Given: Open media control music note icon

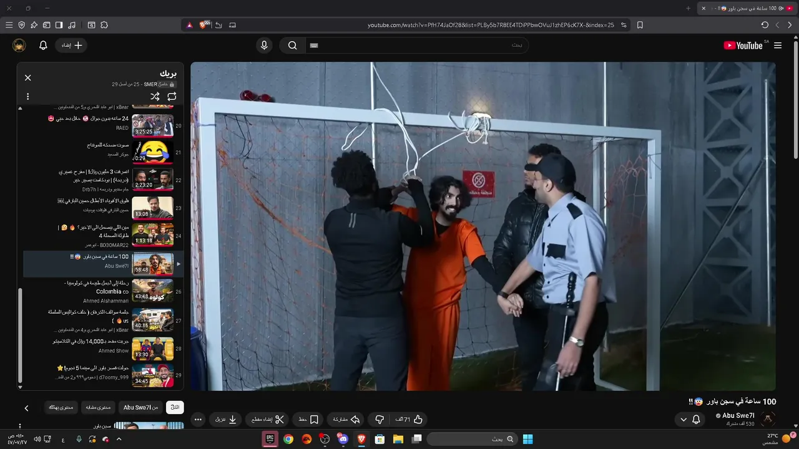Looking at the screenshot, I should click(72, 25).
